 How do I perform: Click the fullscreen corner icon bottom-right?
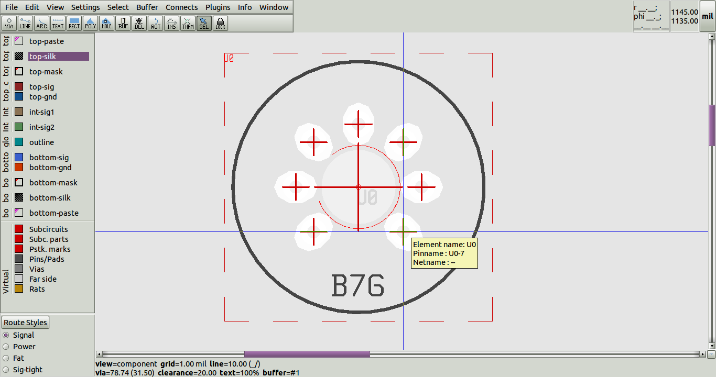(712, 354)
